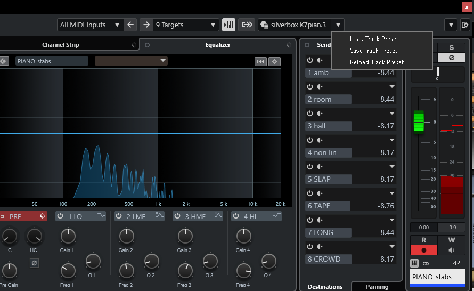Click the Write automation W button
Viewport: 474px width, 291px height.
451,240
